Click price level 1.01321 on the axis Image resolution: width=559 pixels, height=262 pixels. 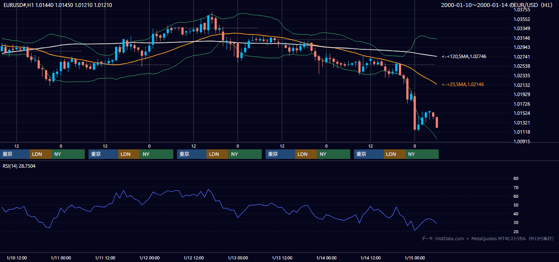521,123
